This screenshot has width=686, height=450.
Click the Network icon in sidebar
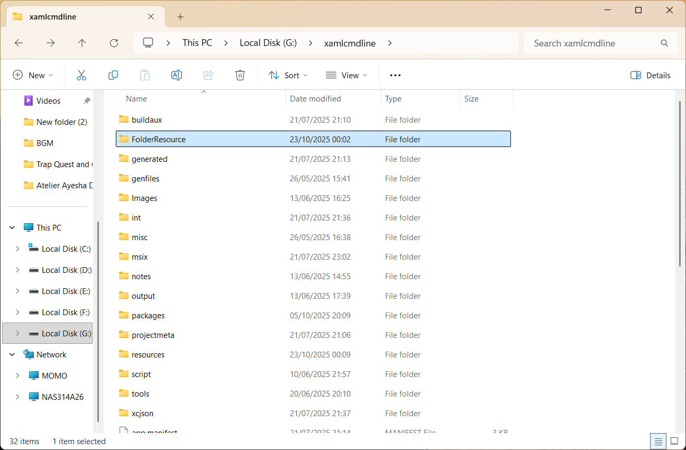[29, 354]
